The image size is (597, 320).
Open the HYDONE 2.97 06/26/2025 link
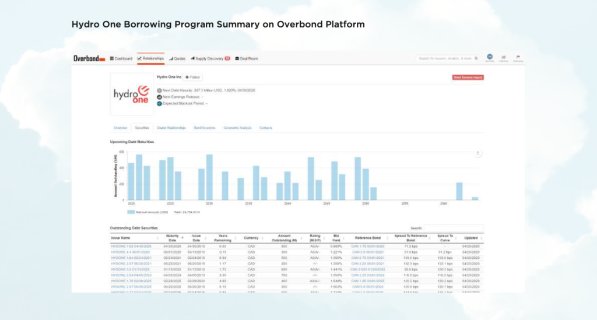(x=131, y=287)
